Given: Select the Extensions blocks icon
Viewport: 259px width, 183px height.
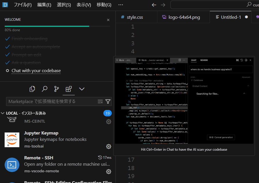Looking at the screenshot, I should click(x=69, y=89).
